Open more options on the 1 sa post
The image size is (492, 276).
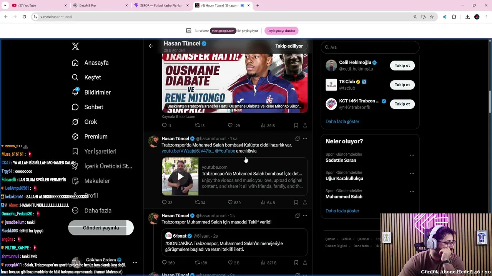click(x=305, y=139)
